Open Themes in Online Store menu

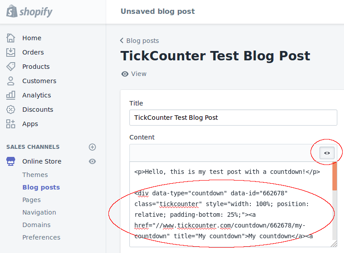[35, 175]
